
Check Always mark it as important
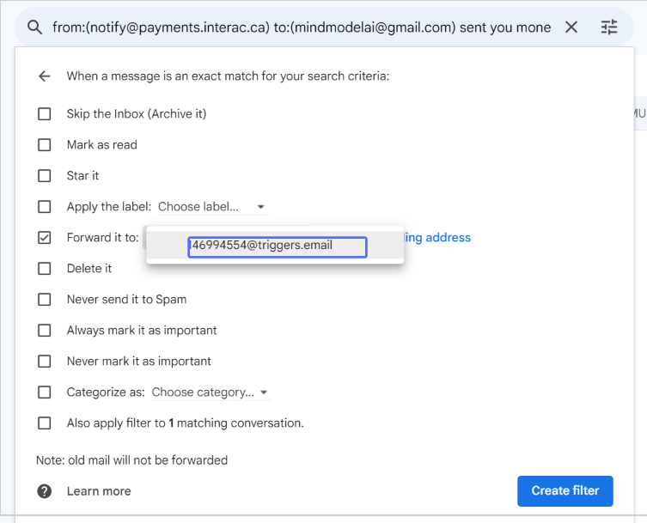pos(44,331)
